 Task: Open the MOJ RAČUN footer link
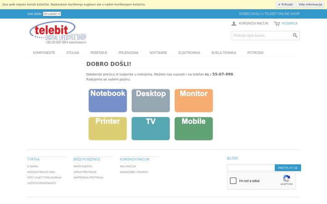tap(128, 166)
